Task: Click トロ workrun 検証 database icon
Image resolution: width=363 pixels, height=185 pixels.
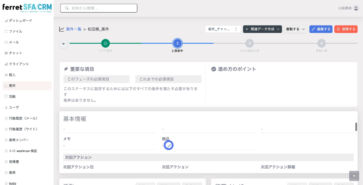Action: click(6, 151)
